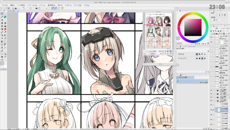Flip canvas horizontally in Navigator
The width and height of the screenshot is (230, 130).
[170, 54]
